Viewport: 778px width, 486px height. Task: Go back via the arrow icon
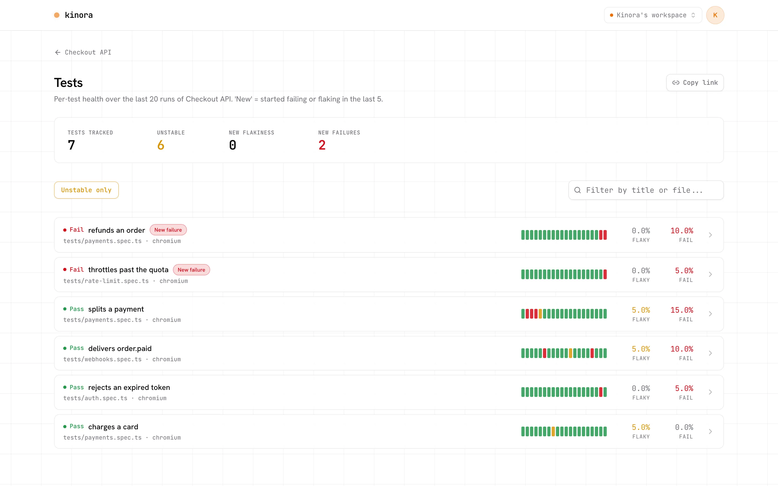point(58,52)
